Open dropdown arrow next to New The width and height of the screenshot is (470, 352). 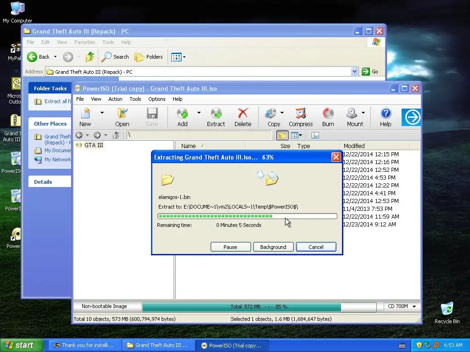tap(102, 113)
